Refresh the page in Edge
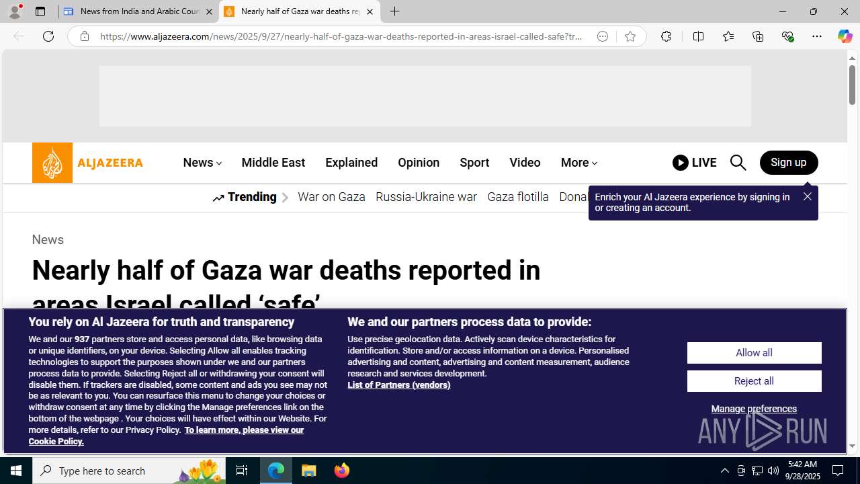The width and height of the screenshot is (860, 484). (x=48, y=36)
